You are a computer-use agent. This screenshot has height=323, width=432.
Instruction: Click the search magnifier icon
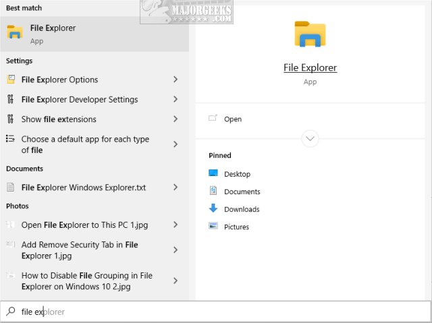[11, 312]
